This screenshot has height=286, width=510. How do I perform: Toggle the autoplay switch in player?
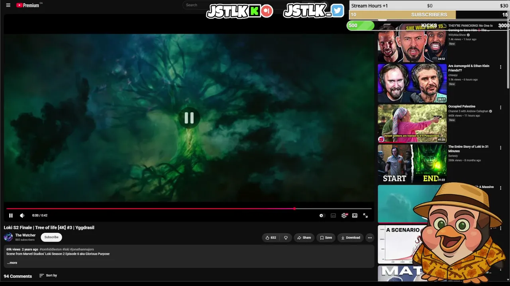click(321, 215)
